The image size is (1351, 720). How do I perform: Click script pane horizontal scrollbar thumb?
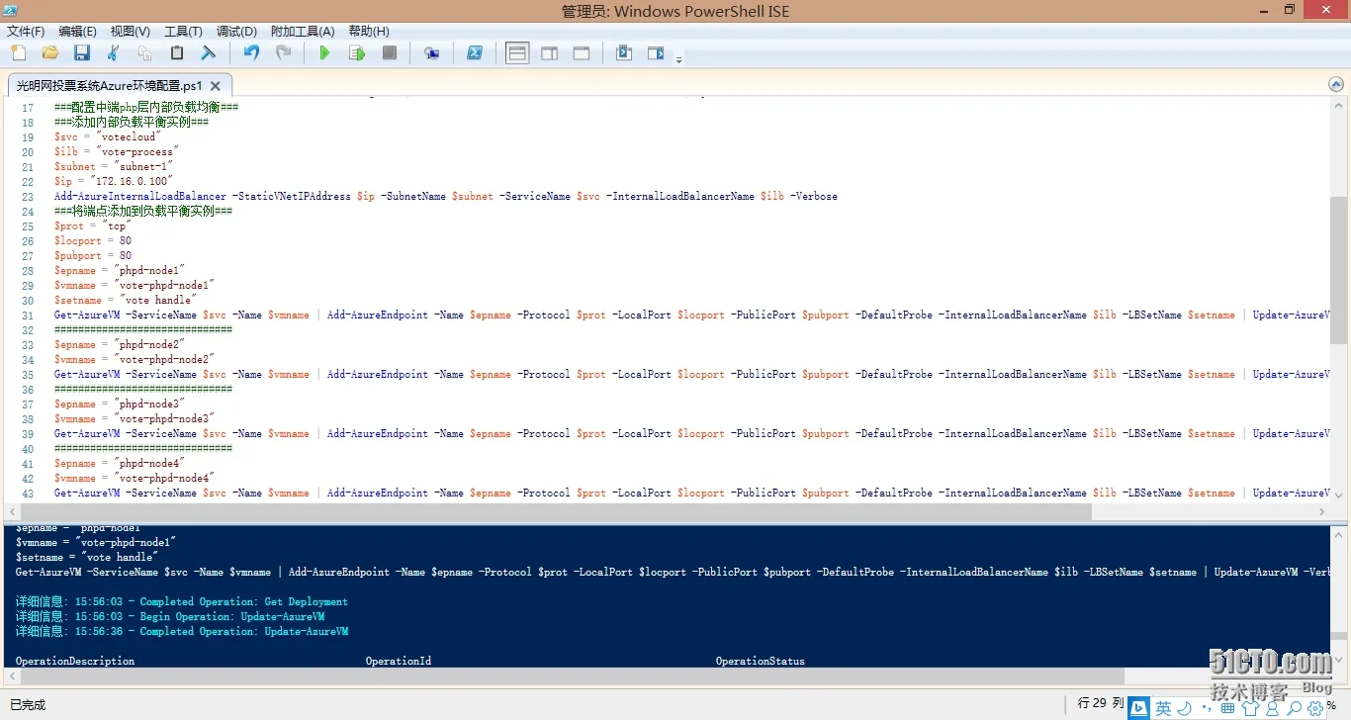pos(556,511)
